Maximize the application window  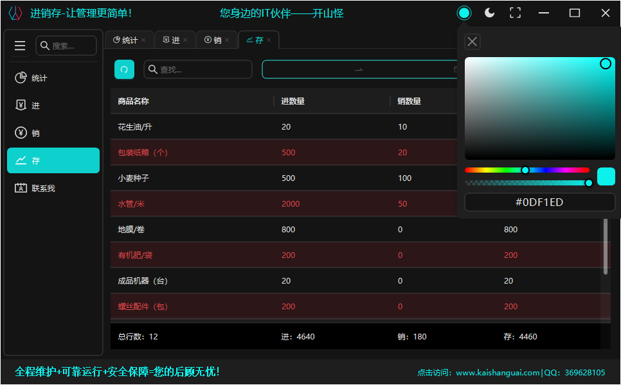(x=574, y=13)
